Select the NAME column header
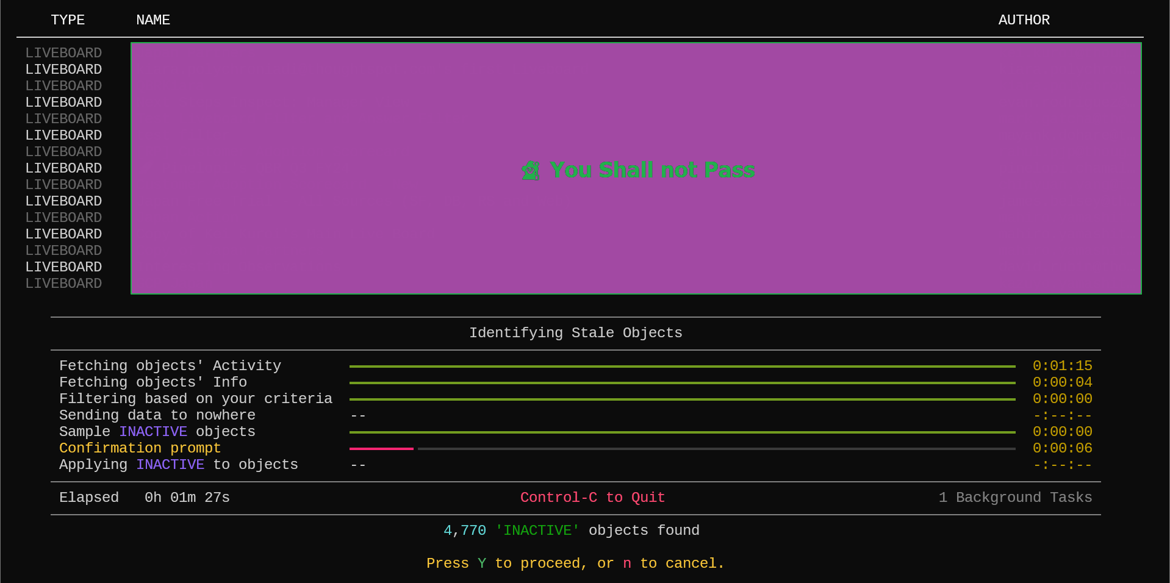This screenshot has width=1170, height=583. coord(153,20)
